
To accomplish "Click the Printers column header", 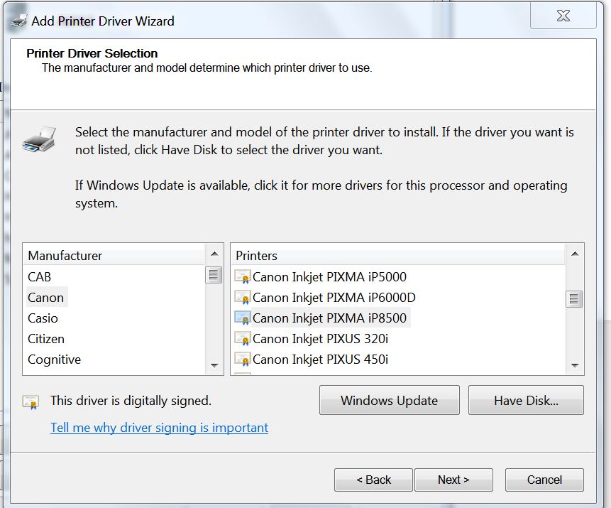I will click(398, 256).
